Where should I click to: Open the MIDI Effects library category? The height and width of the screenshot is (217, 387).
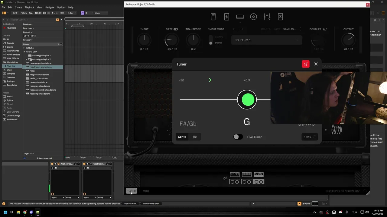coord(13,58)
